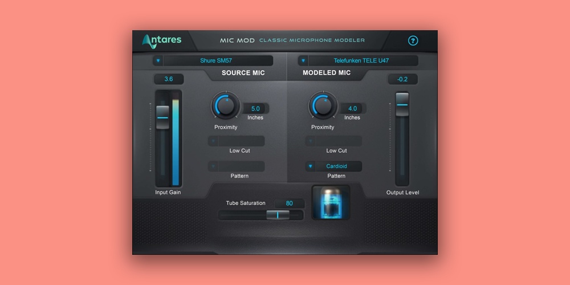Click the help question mark icon
The width and height of the screenshot is (570, 285).
413,41
